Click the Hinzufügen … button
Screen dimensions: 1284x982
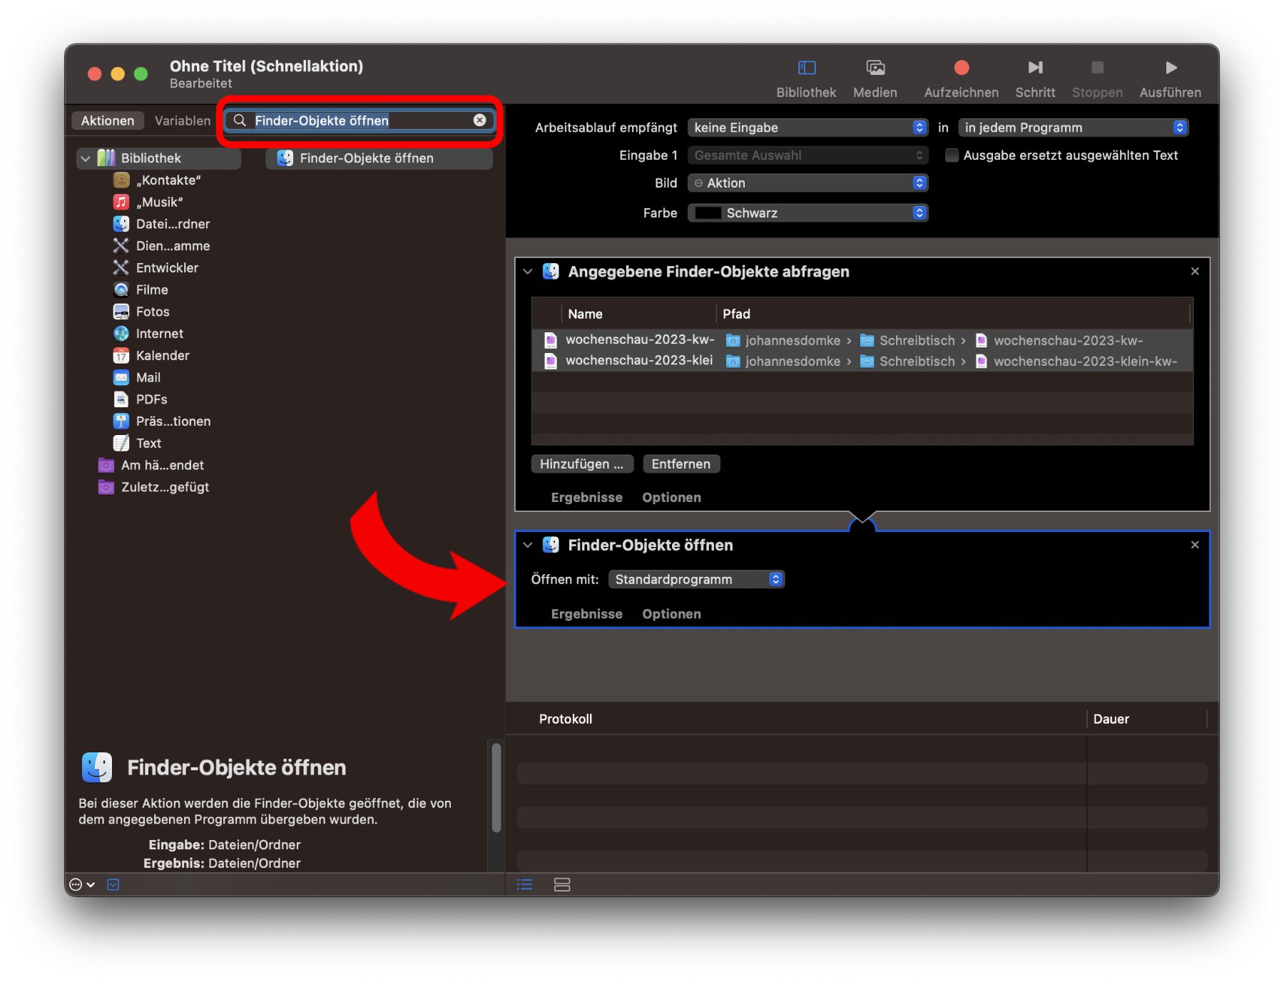(x=581, y=464)
